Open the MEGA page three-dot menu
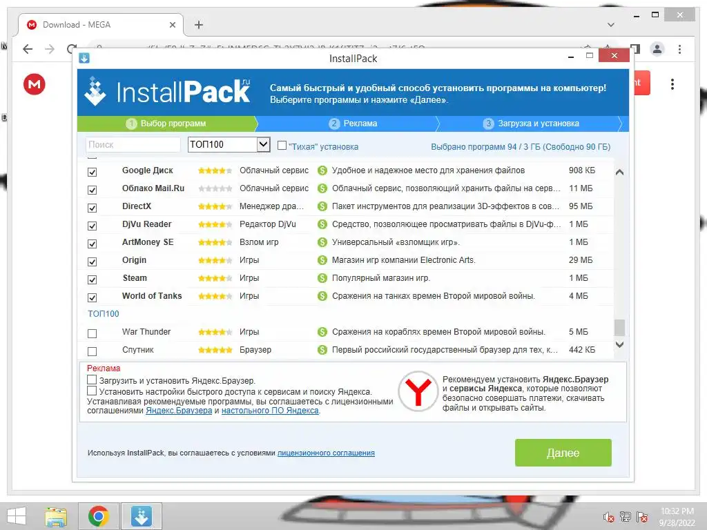 [x=672, y=84]
